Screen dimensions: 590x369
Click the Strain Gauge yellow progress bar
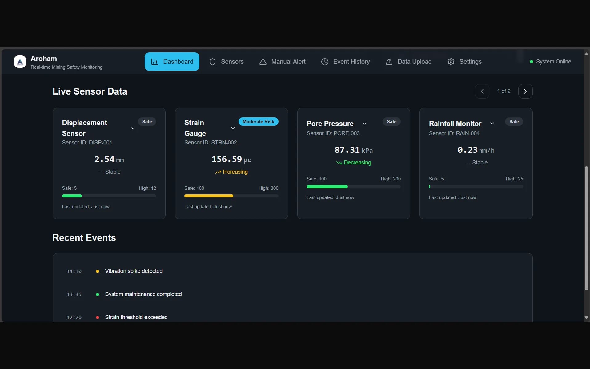[209, 196]
